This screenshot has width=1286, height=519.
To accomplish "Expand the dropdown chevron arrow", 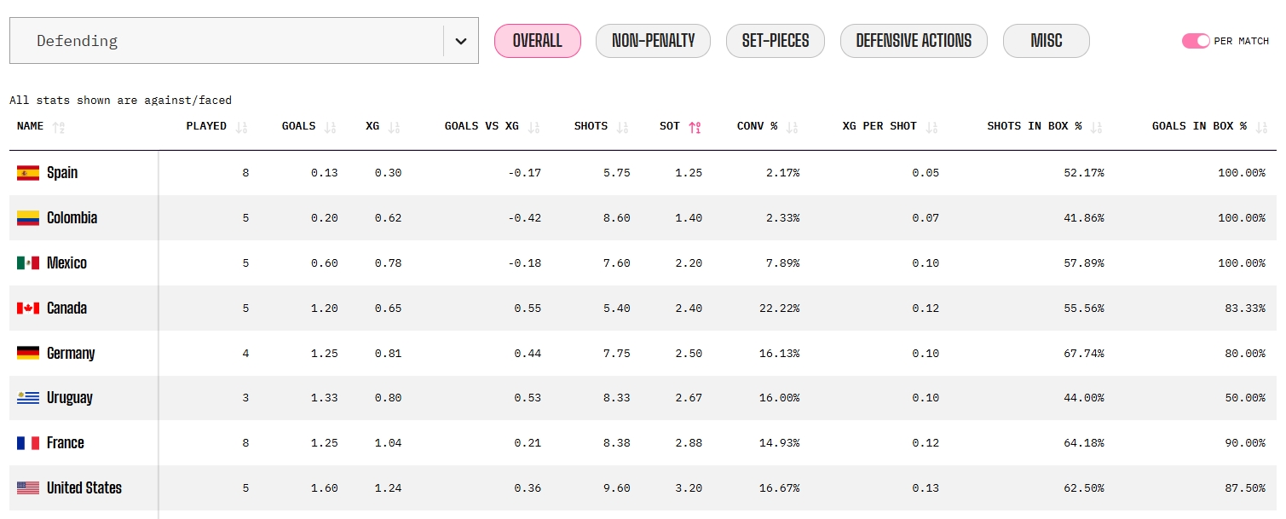I will tap(461, 41).
